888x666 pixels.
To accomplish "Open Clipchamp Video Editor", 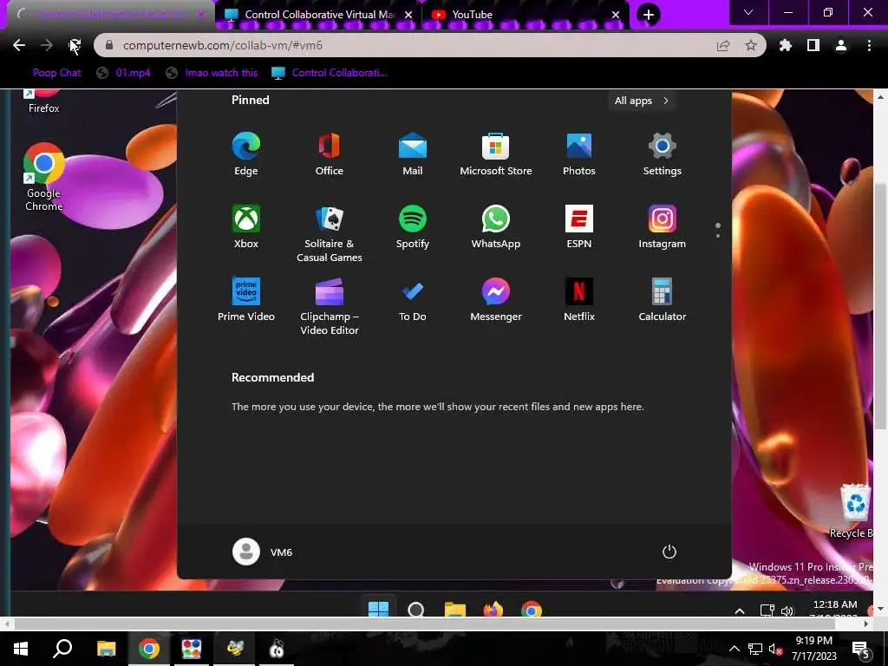I will (x=329, y=306).
